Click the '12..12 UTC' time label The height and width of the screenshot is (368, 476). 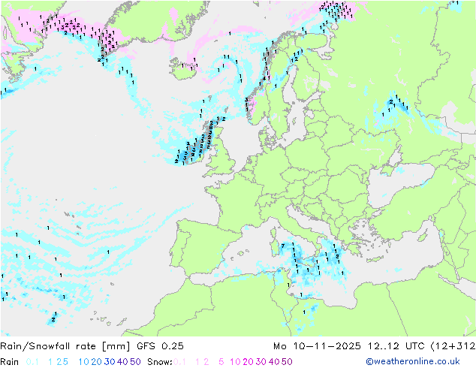click(395, 346)
